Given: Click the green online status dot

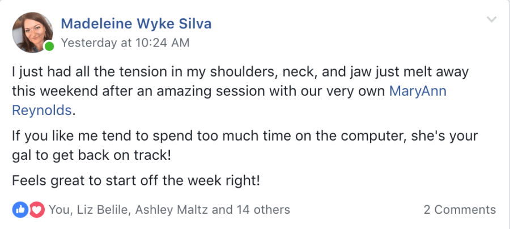Looking at the screenshot, I should pos(49,45).
